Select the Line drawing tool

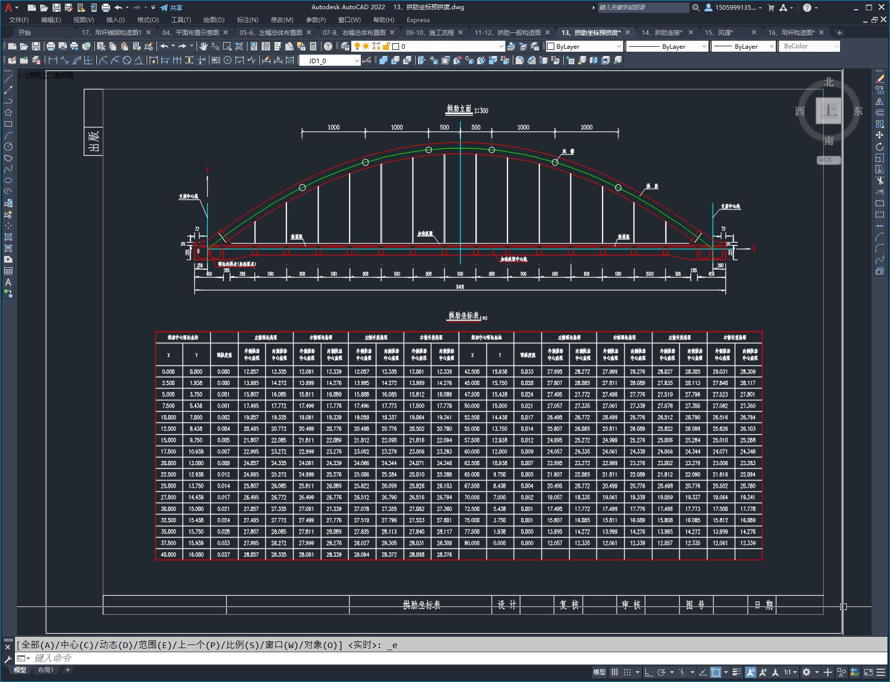pyautogui.click(x=8, y=79)
